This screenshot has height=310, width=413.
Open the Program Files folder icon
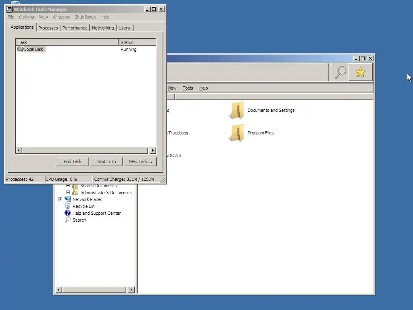237,133
